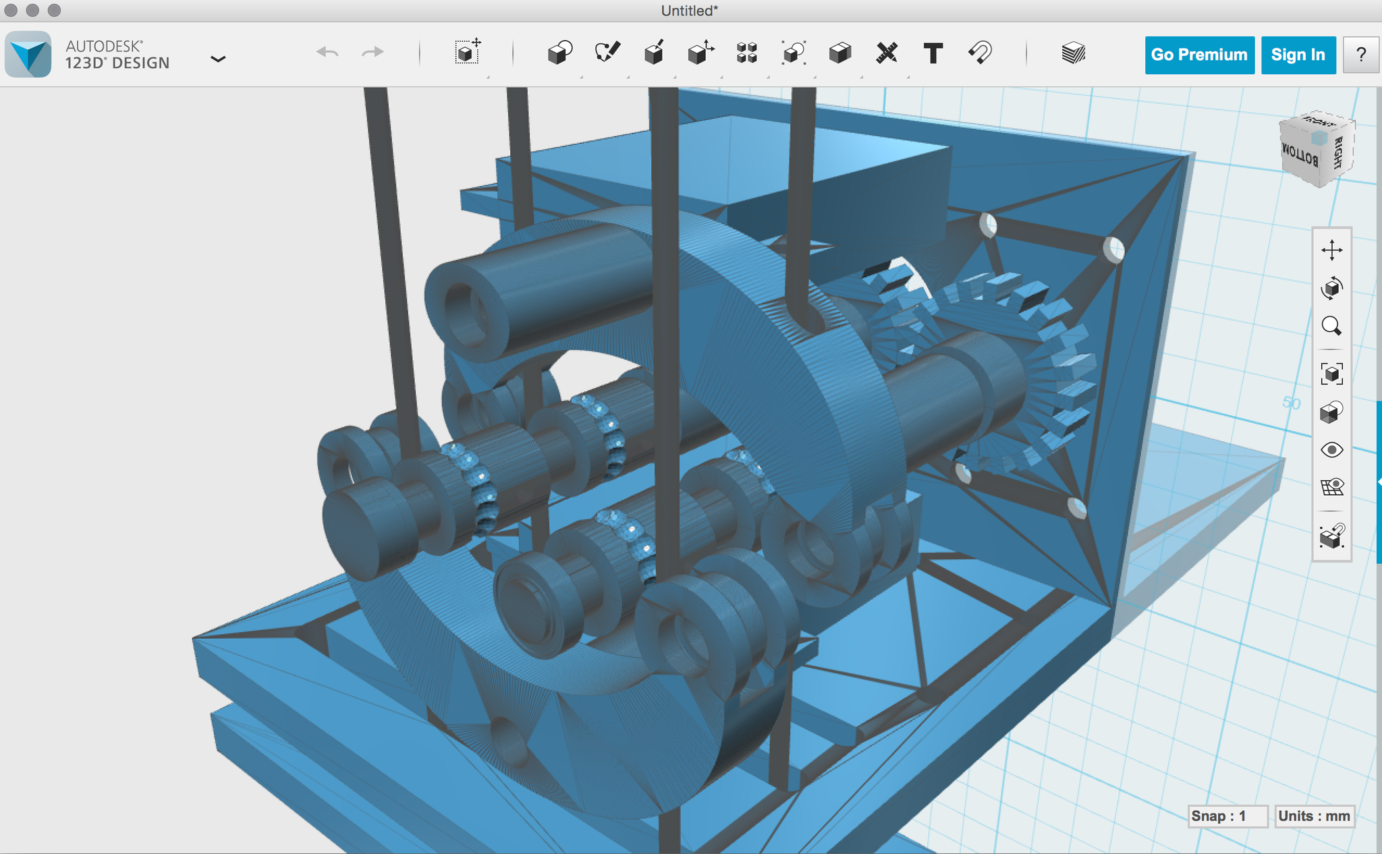
Task: Click the Go Premium button
Action: 1199,55
